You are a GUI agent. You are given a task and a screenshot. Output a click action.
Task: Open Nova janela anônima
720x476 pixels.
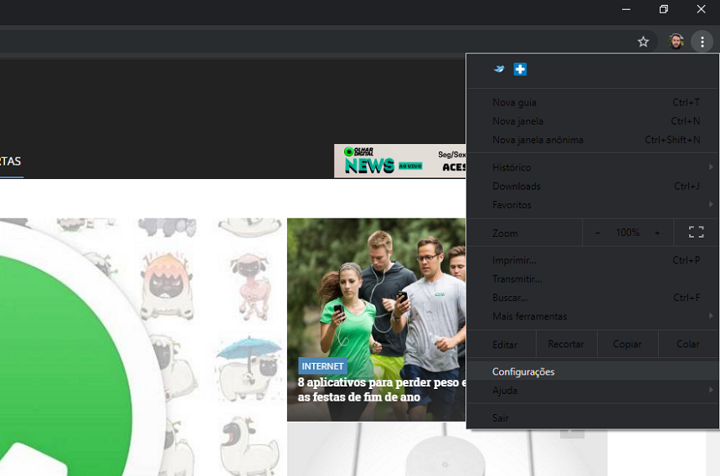pyautogui.click(x=593, y=140)
